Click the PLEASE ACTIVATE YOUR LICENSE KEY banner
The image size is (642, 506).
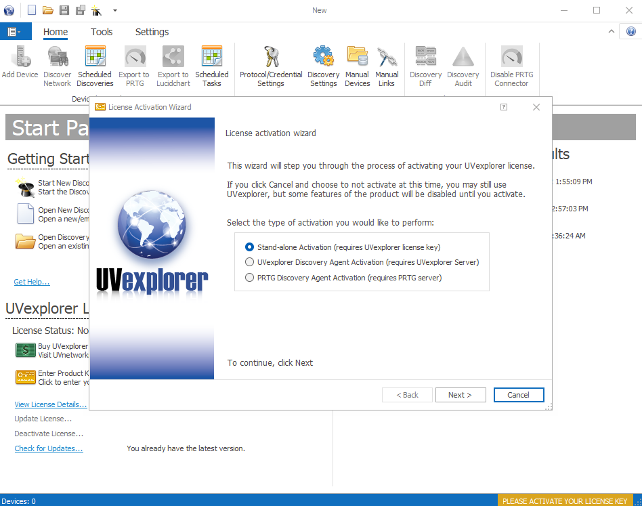(565, 501)
